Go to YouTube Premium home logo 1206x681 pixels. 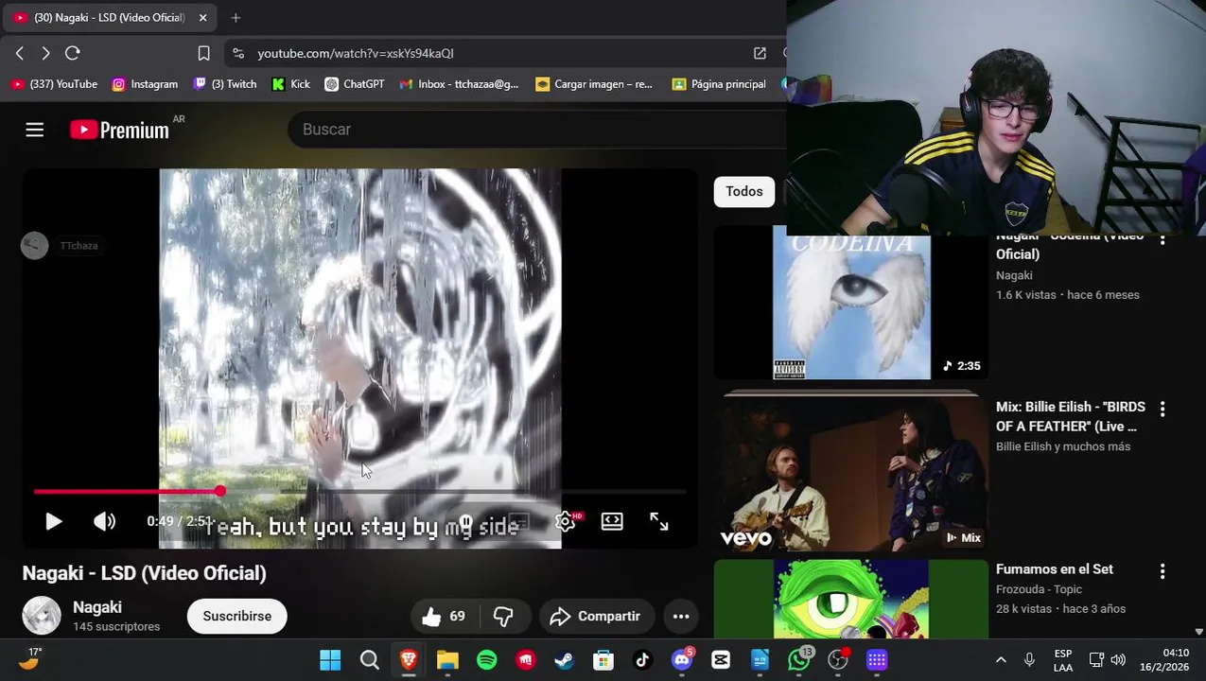tap(120, 130)
